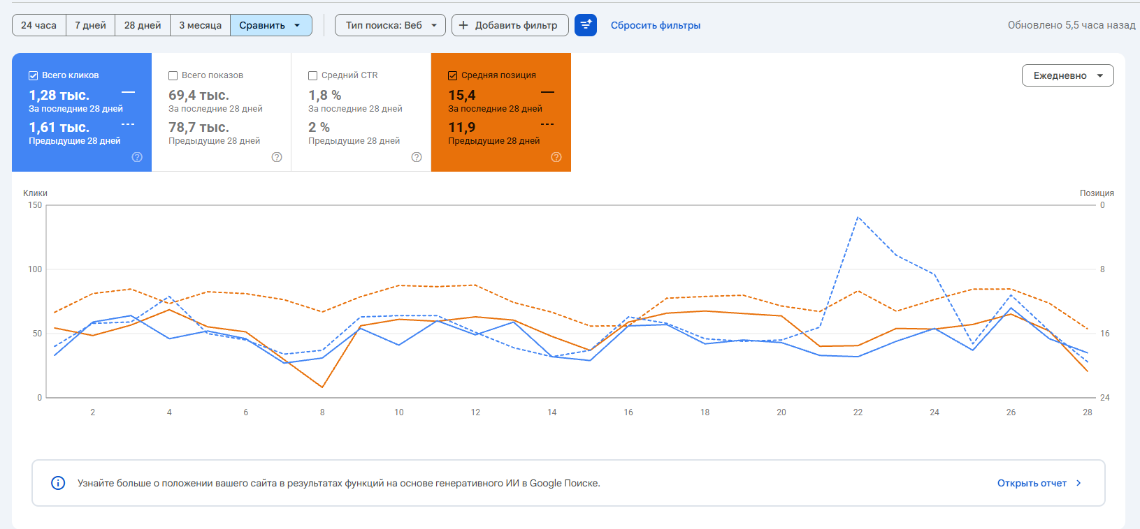The image size is (1140, 529).
Task: Enable the Средний CTR checkbox
Action: click(x=312, y=75)
